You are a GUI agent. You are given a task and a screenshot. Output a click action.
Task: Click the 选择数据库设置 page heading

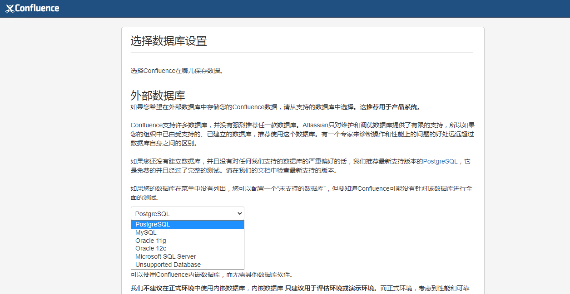tap(169, 41)
